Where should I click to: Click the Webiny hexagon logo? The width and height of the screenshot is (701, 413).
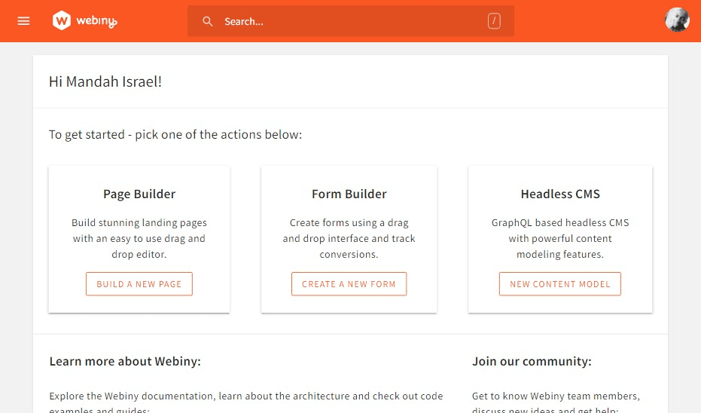62,21
